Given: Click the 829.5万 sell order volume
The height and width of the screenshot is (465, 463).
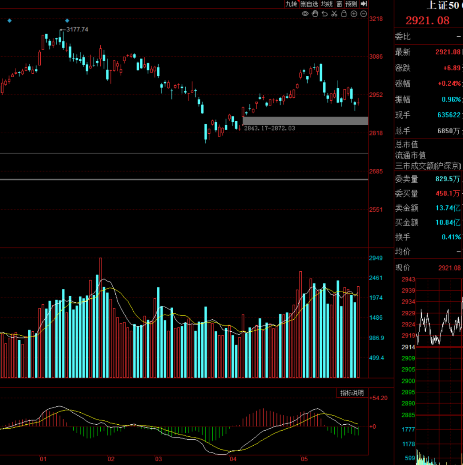Looking at the screenshot, I should click(x=448, y=179).
